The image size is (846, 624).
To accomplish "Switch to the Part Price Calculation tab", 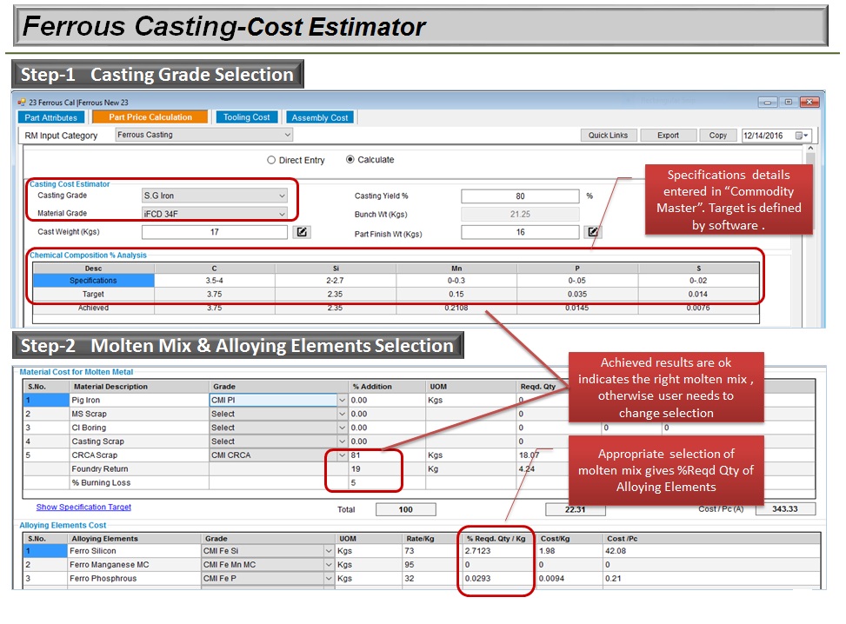I will tap(150, 117).
